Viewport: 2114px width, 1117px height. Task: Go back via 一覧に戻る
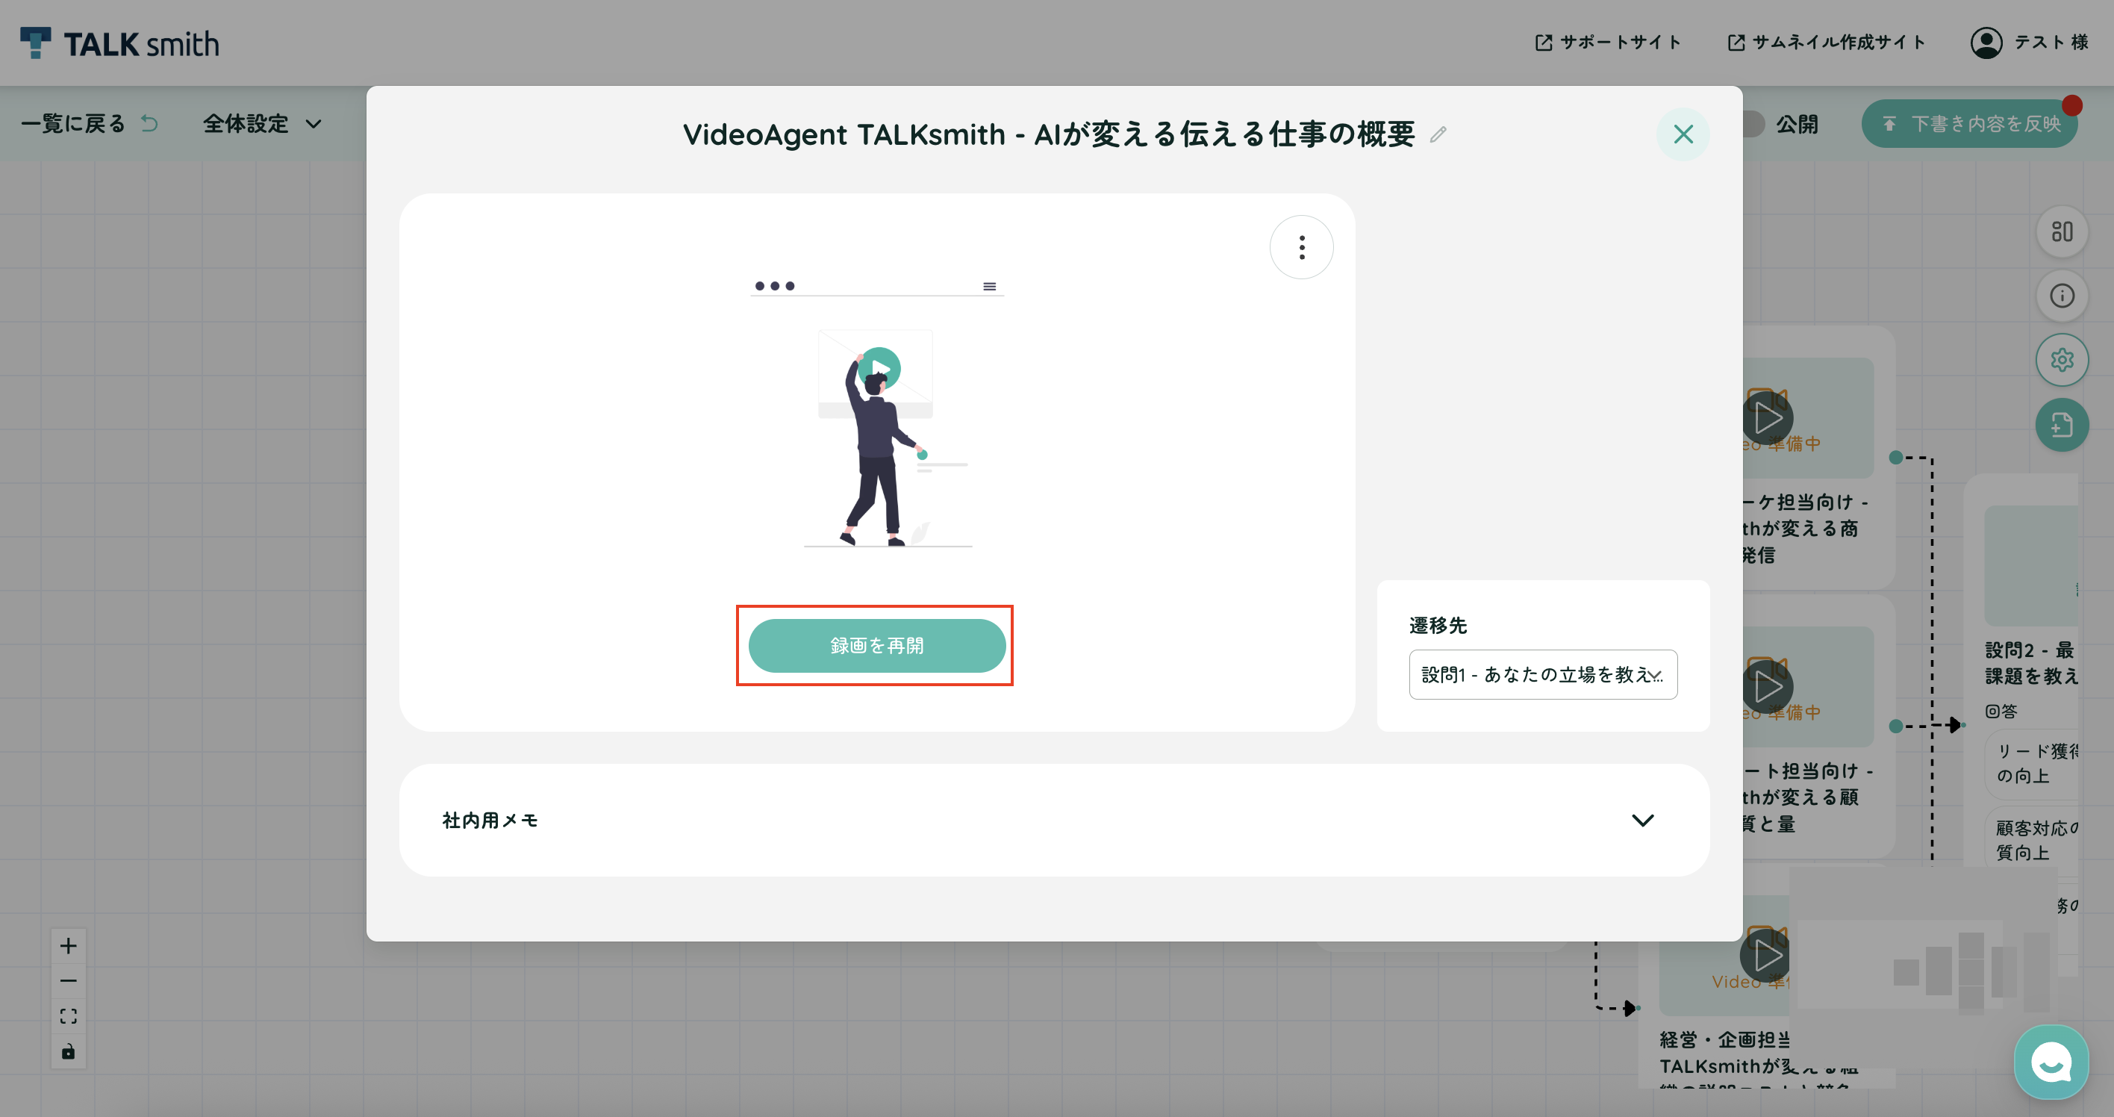(x=89, y=124)
